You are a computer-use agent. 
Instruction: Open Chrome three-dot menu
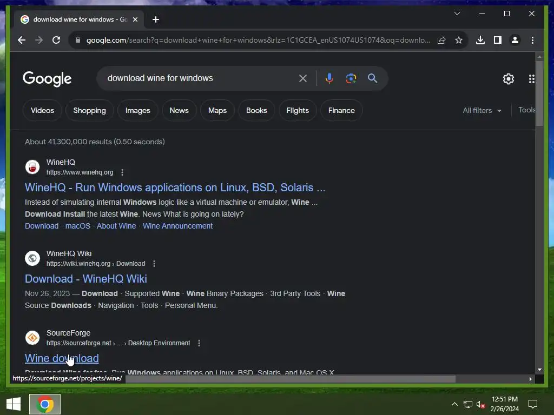click(x=532, y=40)
